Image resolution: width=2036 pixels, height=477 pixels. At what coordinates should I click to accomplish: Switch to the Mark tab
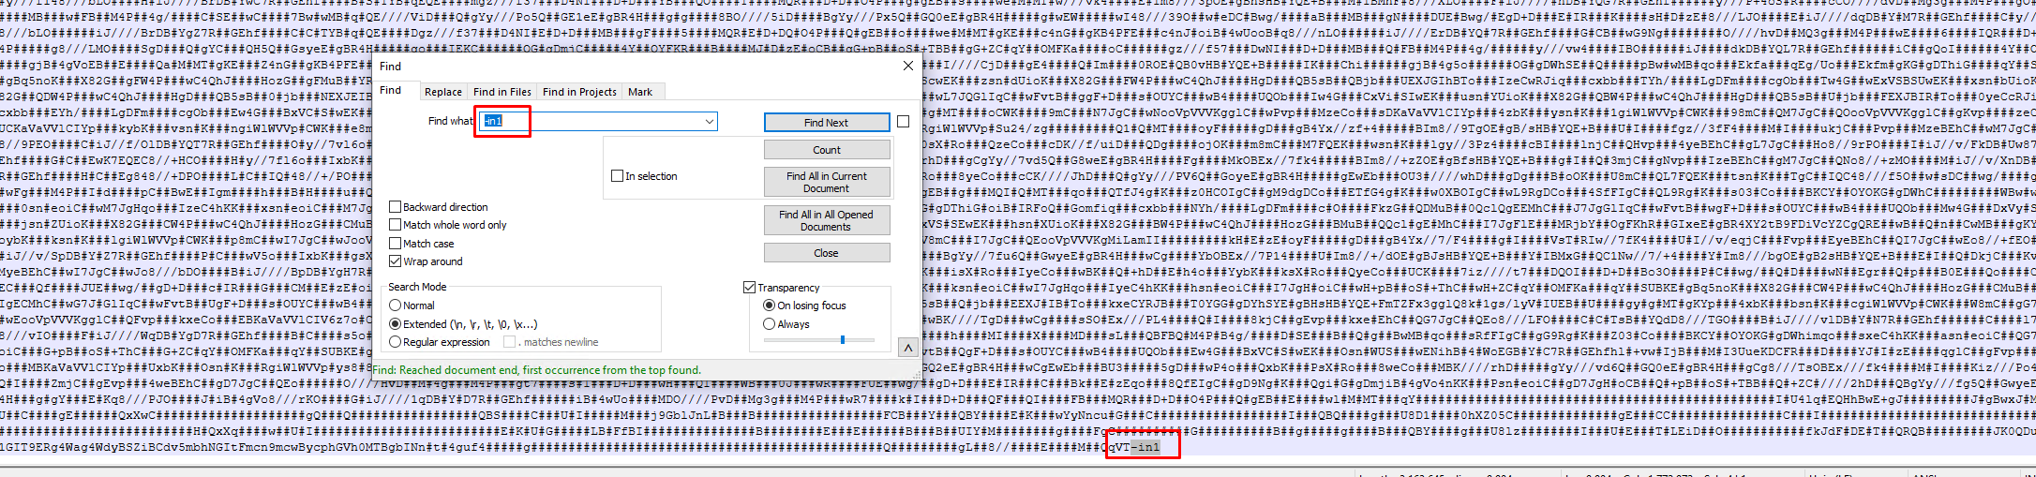pyautogui.click(x=640, y=92)
